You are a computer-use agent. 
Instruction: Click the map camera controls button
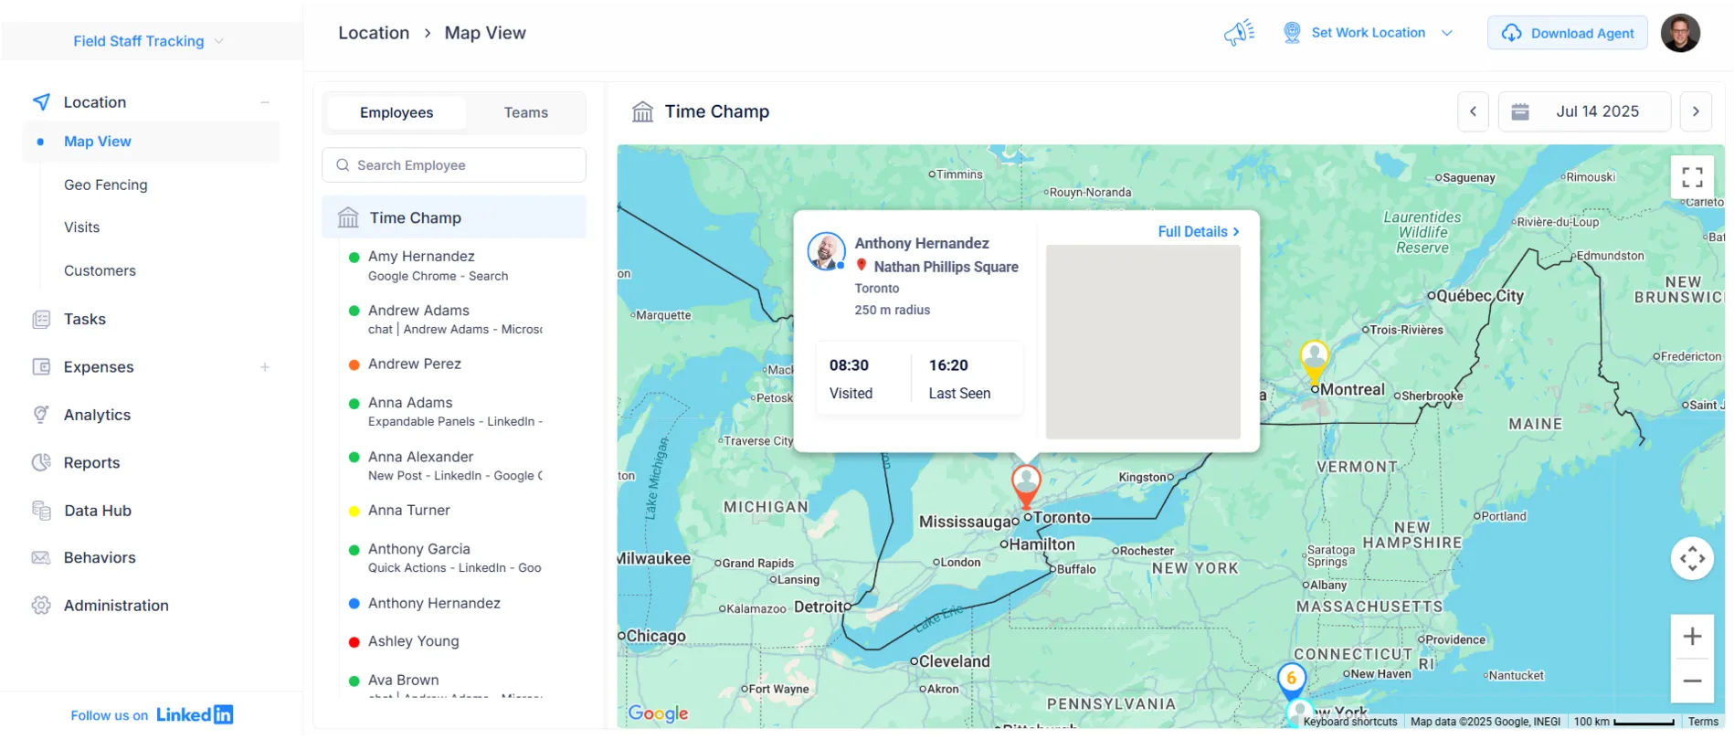[x=1692, y=557]
